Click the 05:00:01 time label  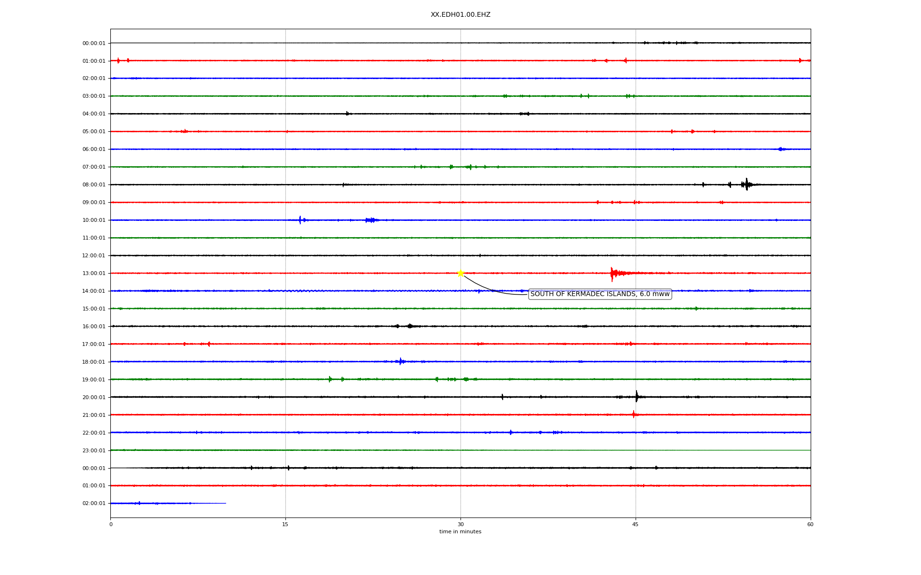click(x=94, y=132)
